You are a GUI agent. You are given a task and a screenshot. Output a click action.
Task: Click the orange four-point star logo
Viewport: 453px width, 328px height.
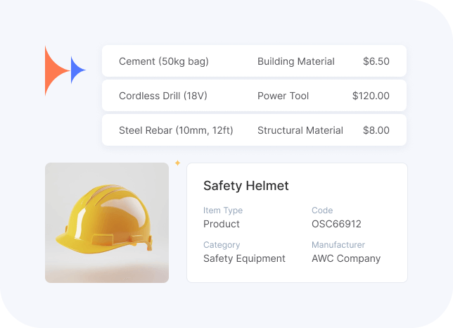[53, 70]
